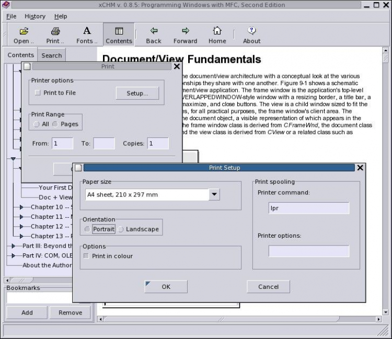Image resolution: width=392 pixels, height=339 pixels.
Task: Close the Print dialog
Action: click(177, 66)
